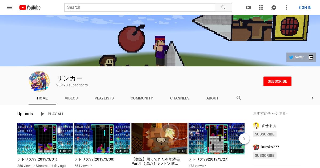
Task: Show more channel tabs with right chevron
Action: [313, 98]
